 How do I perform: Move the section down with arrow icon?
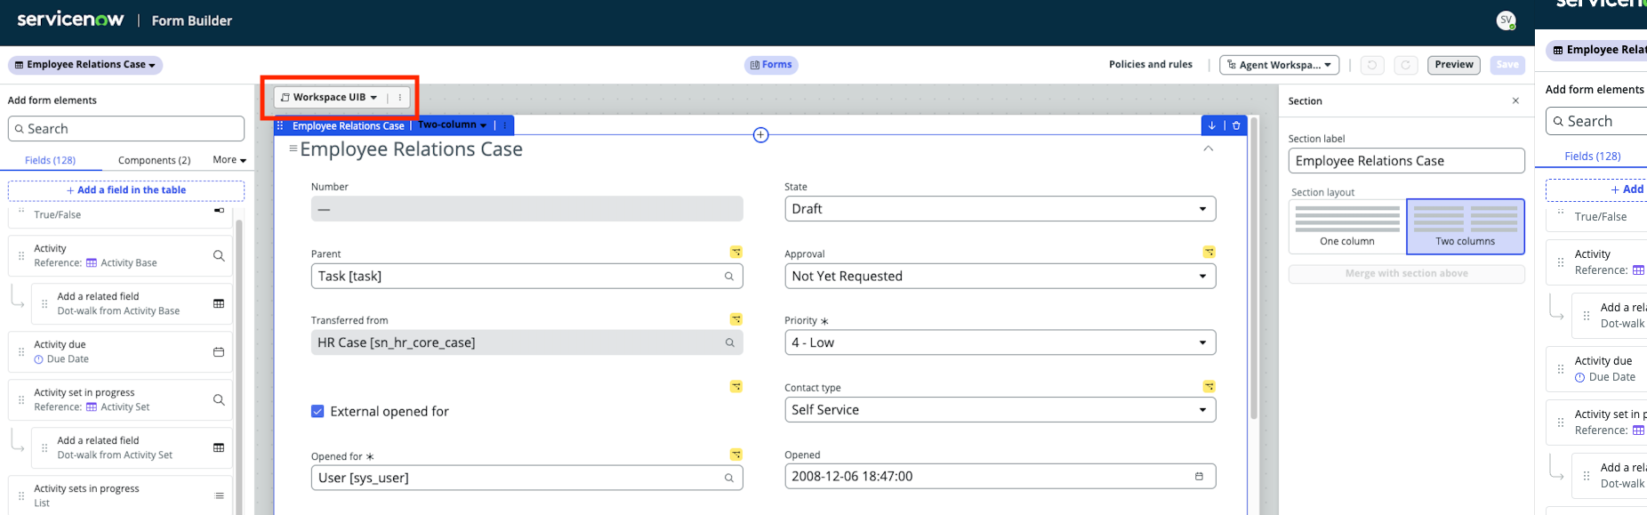point(1211,125)
